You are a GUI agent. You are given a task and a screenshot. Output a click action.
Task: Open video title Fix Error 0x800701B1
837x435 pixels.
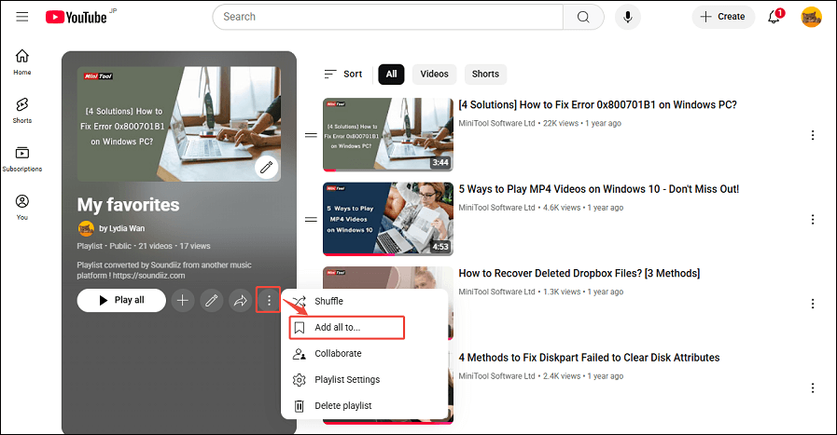point(597,105)
